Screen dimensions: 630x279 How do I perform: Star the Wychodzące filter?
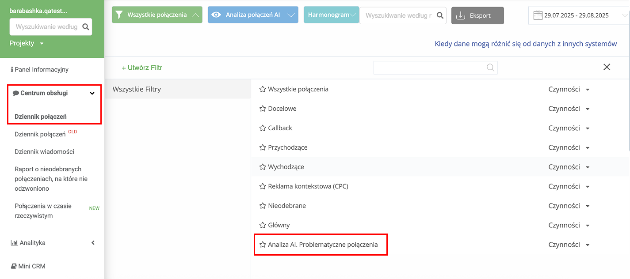tap(263, 167)
